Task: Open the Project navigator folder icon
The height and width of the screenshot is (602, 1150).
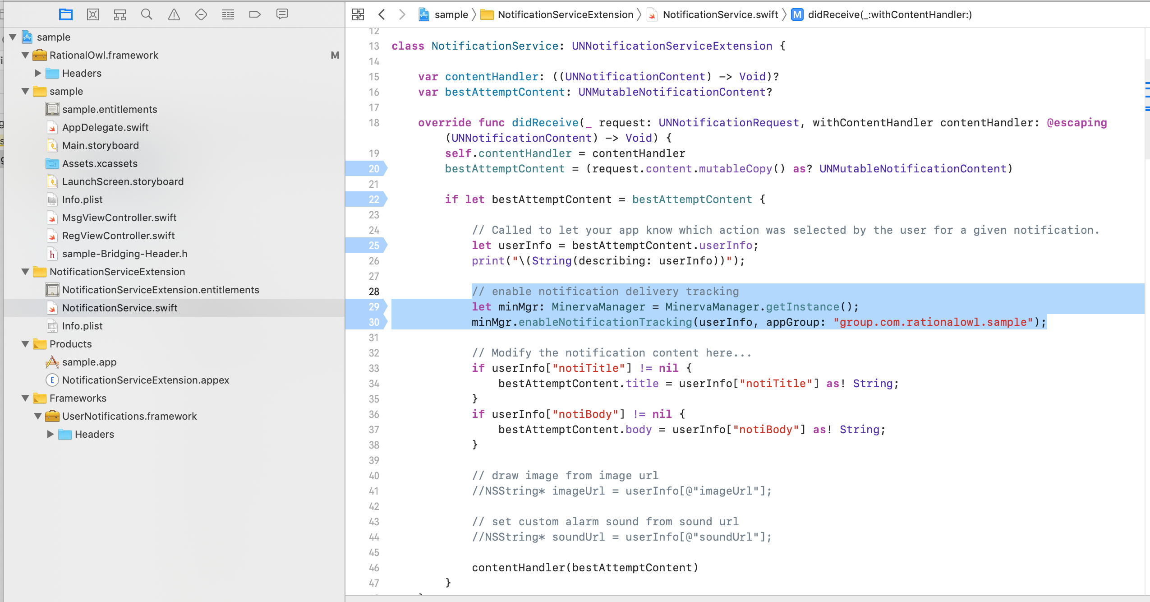Action: pos(66,14)
